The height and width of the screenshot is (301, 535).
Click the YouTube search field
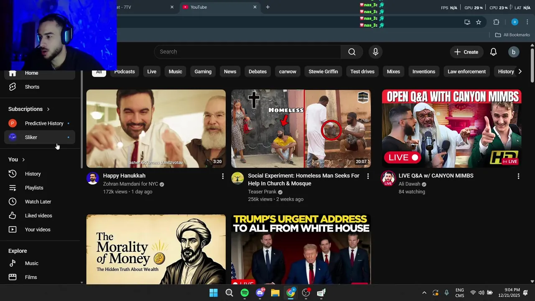pyautogui.click(x=247, y=52)
